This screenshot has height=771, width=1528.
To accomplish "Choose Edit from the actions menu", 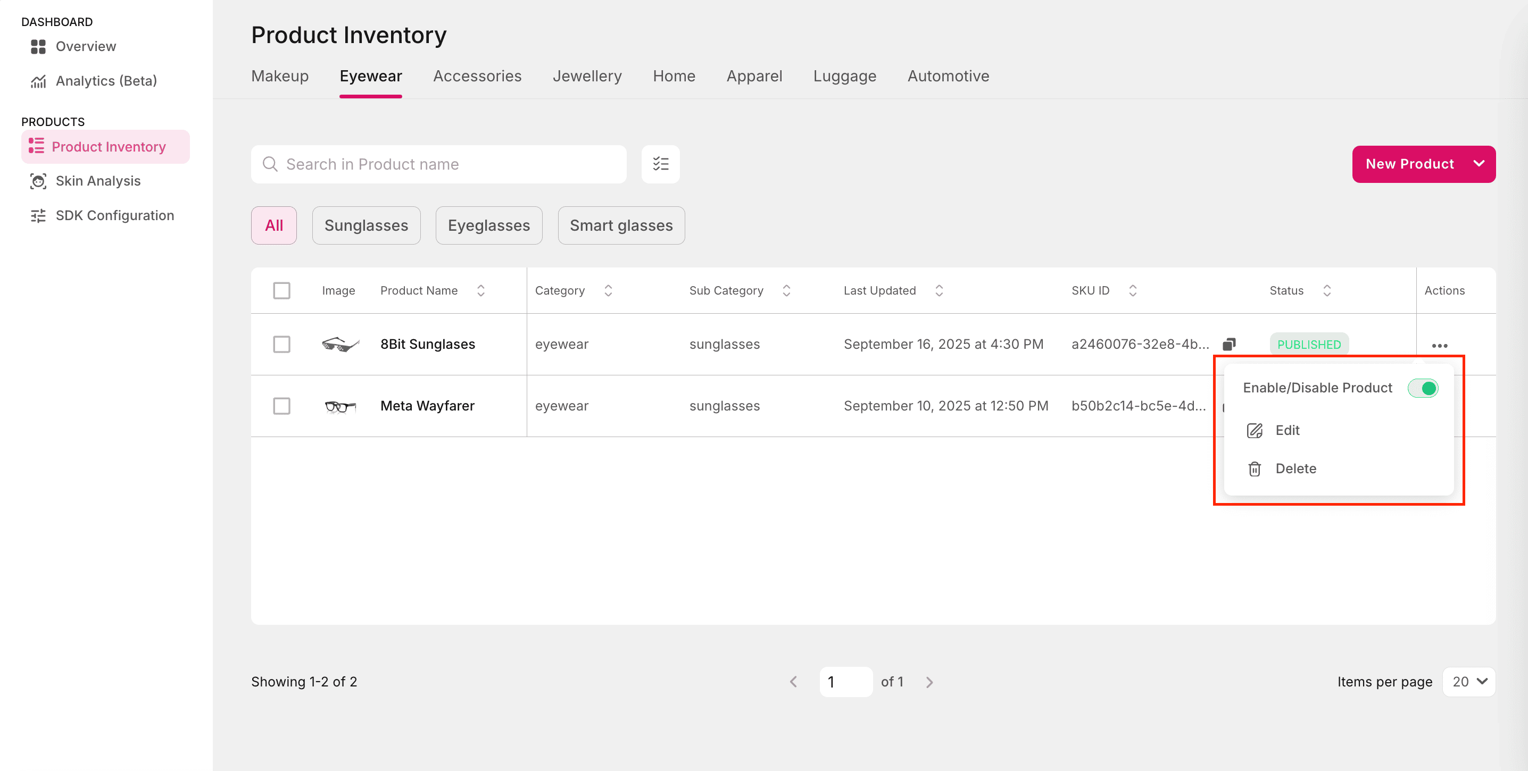I will [x=1286, y=430].
